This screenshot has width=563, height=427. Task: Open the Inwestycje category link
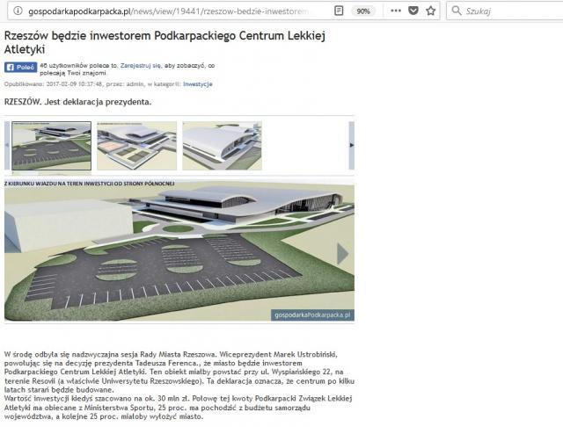[197, 84]
